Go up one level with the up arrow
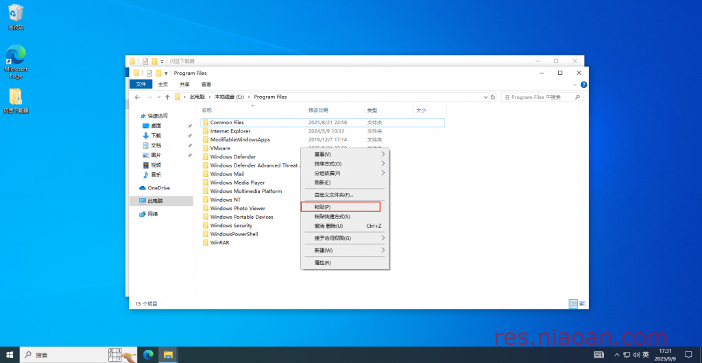Viewport: 702px width, 363px height. tap(167, 97)
